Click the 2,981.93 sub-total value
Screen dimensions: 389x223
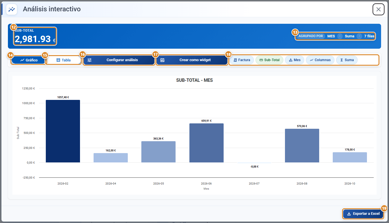(x=33, y=39)
